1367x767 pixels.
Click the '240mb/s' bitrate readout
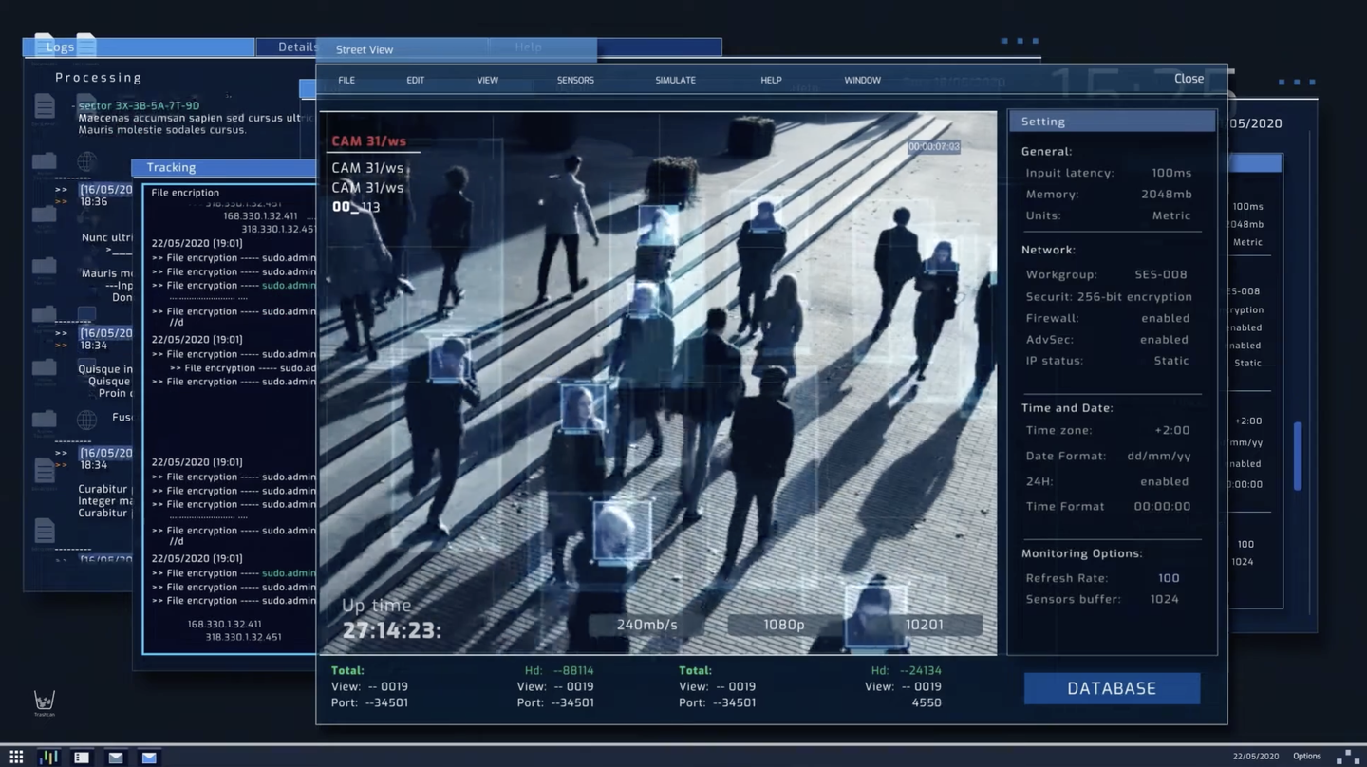tap(647, 625)
